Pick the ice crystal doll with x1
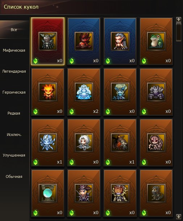The width and height of the screenshot is (183, 221). click(48, 143)
